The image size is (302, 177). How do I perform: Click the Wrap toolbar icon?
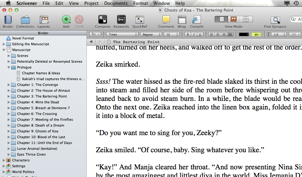tap(182, 20)
